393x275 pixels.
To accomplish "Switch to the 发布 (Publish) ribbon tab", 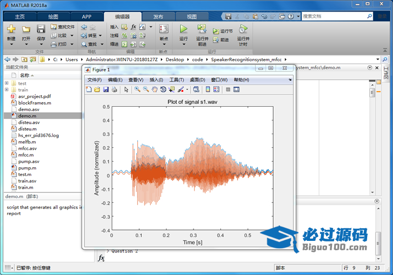I will (158, 16).
